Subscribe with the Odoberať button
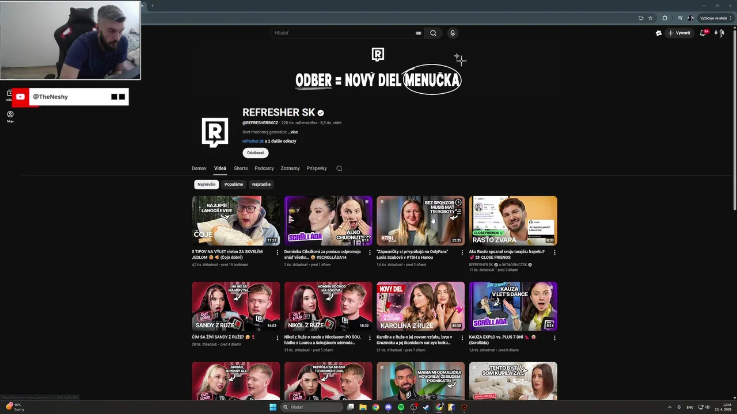This screenshot has height=414, width=737. pyautogui.click(x=256, y=153)
